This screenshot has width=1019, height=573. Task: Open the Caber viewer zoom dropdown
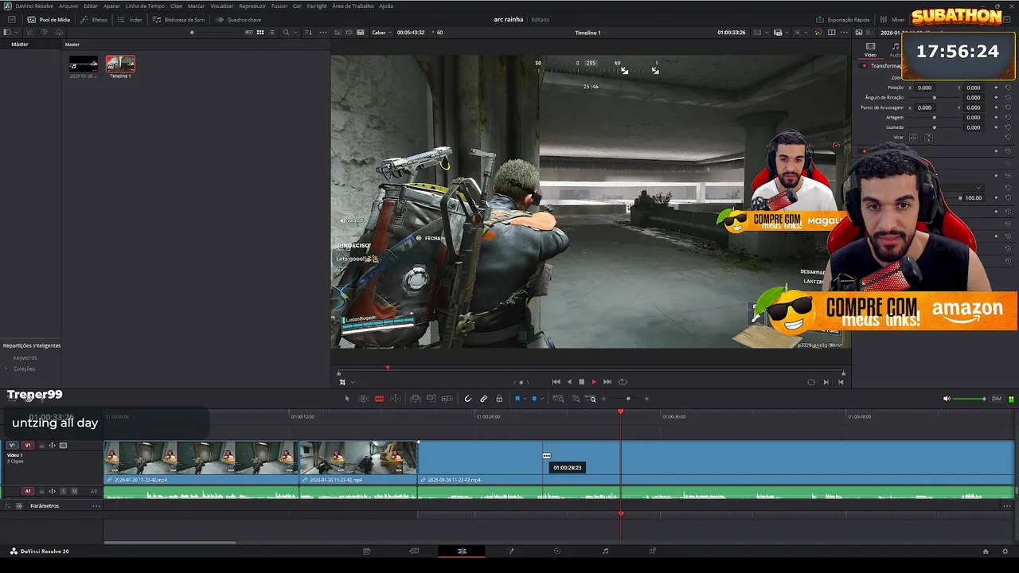(x=381, y=33)
